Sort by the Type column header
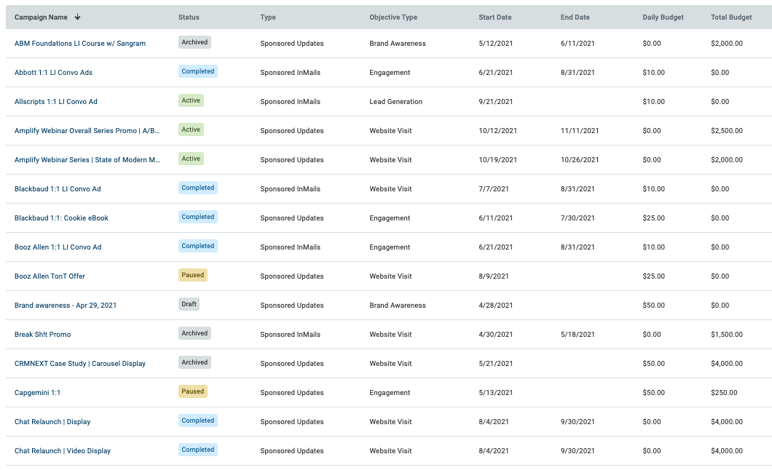 click(268, 17)
